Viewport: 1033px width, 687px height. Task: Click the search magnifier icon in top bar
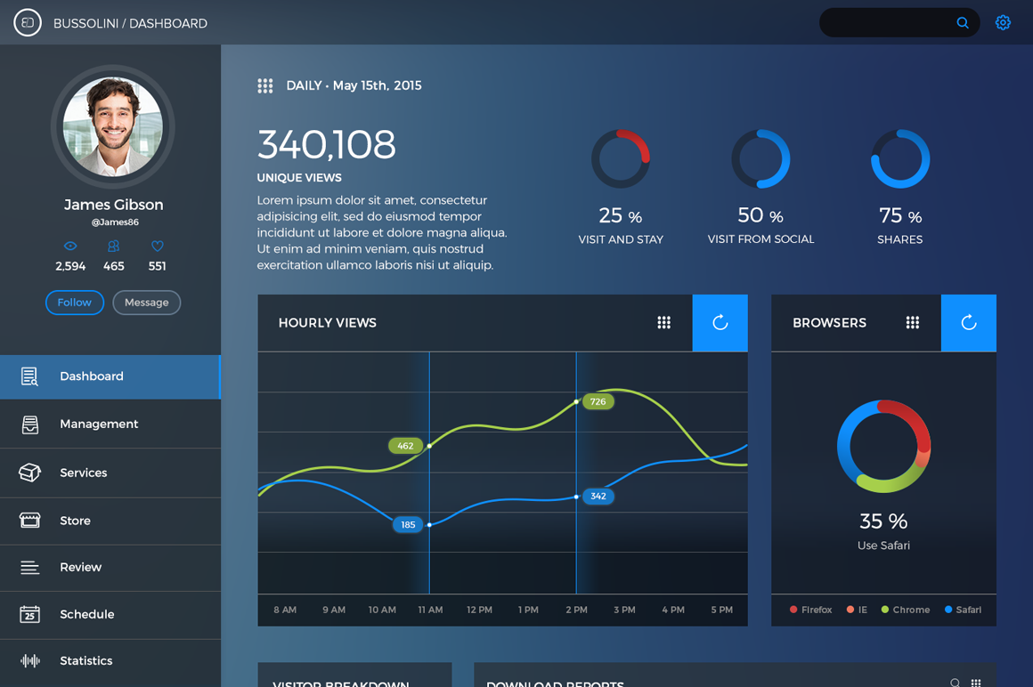tap(963, 23)
